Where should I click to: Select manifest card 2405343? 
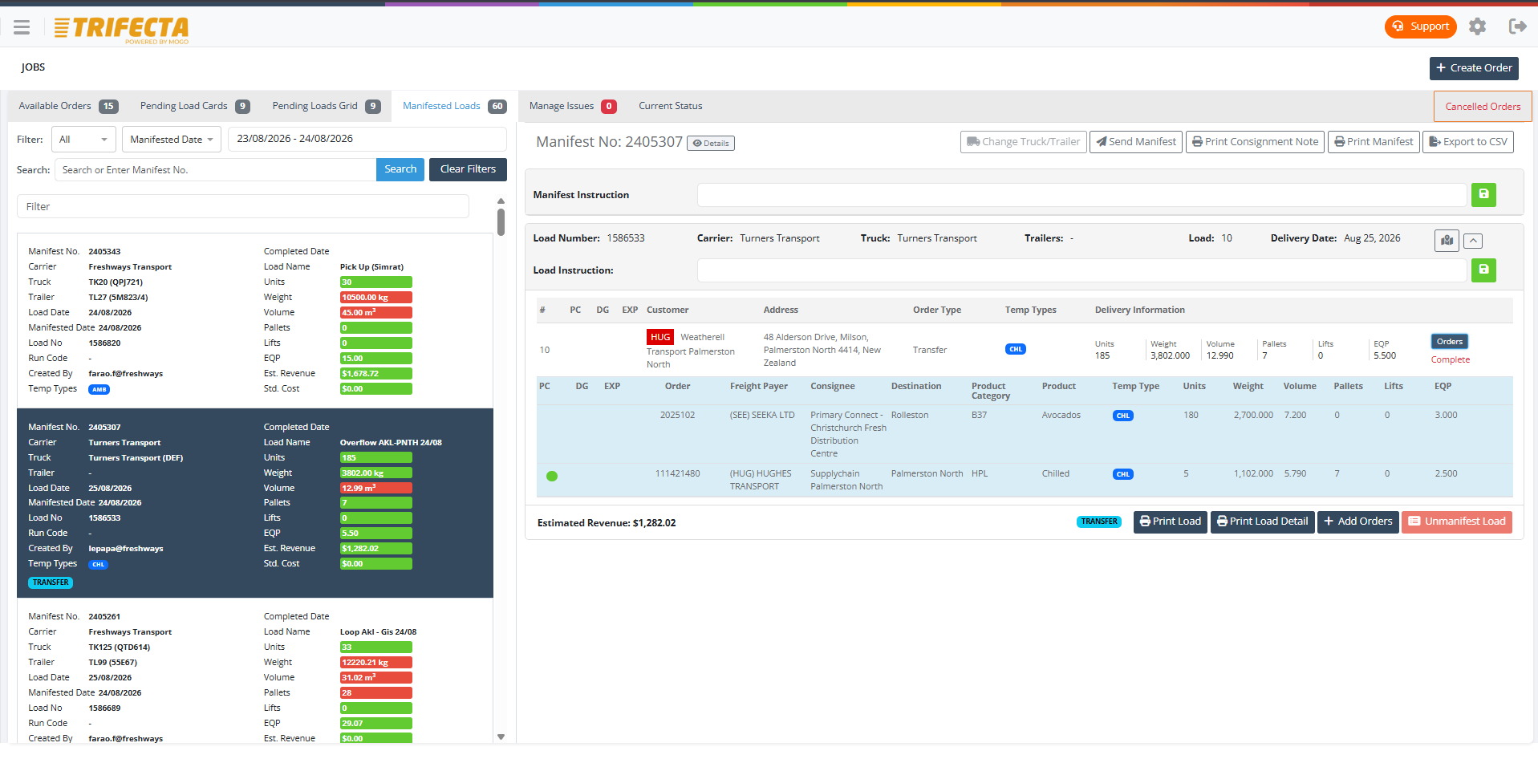click(x=255, y=320)
